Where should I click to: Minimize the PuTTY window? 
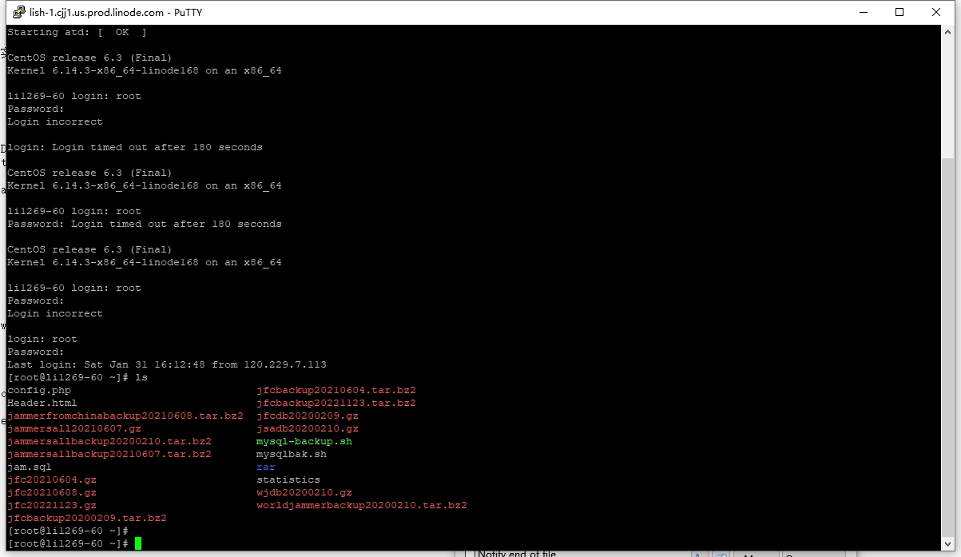coord(863,12)
